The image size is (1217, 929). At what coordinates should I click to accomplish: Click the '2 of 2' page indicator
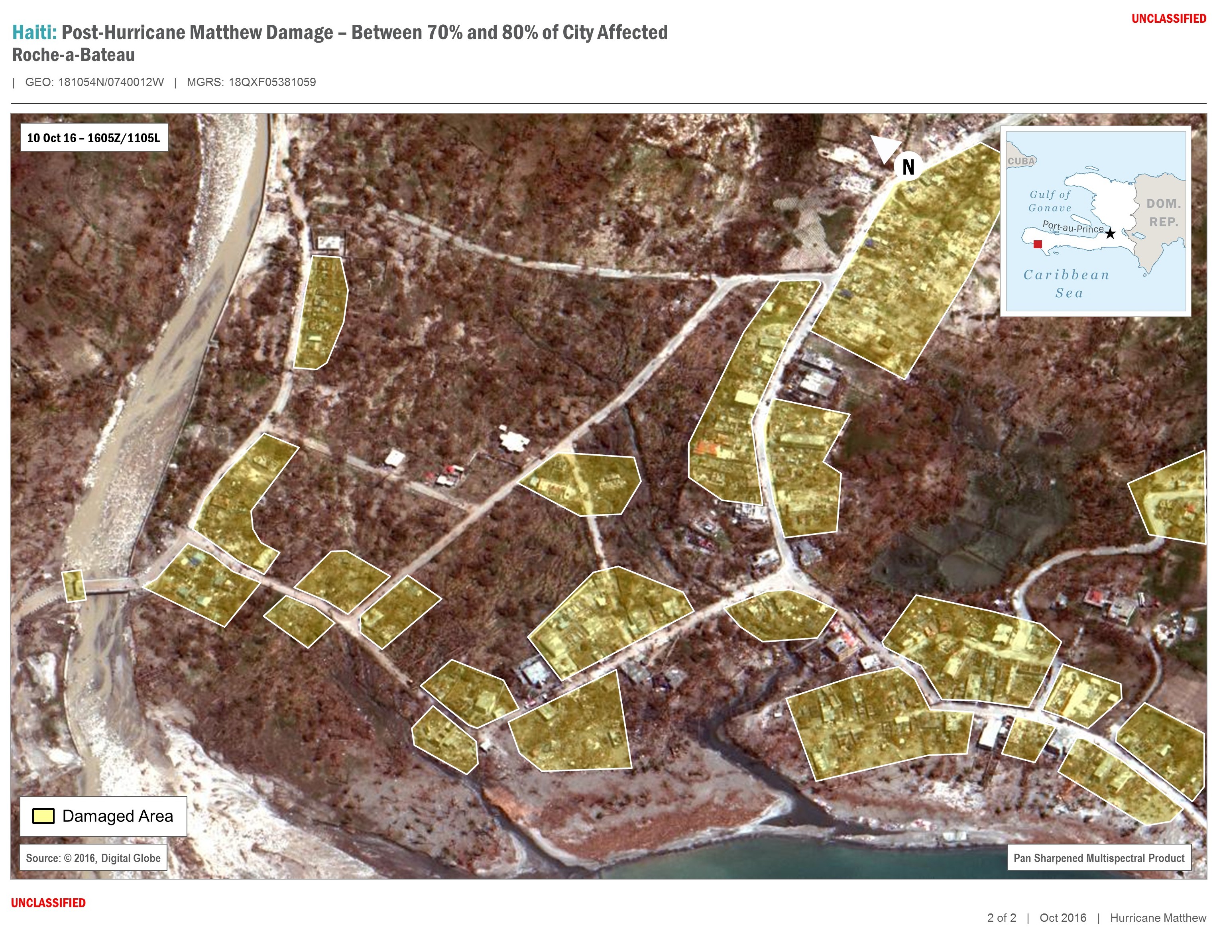(x=1001, y=918)
